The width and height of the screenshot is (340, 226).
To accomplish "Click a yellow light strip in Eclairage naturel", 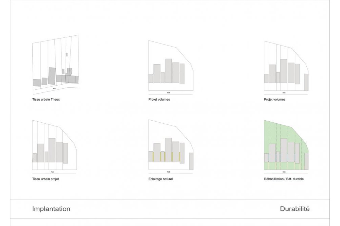I will [x=160, y=157].
